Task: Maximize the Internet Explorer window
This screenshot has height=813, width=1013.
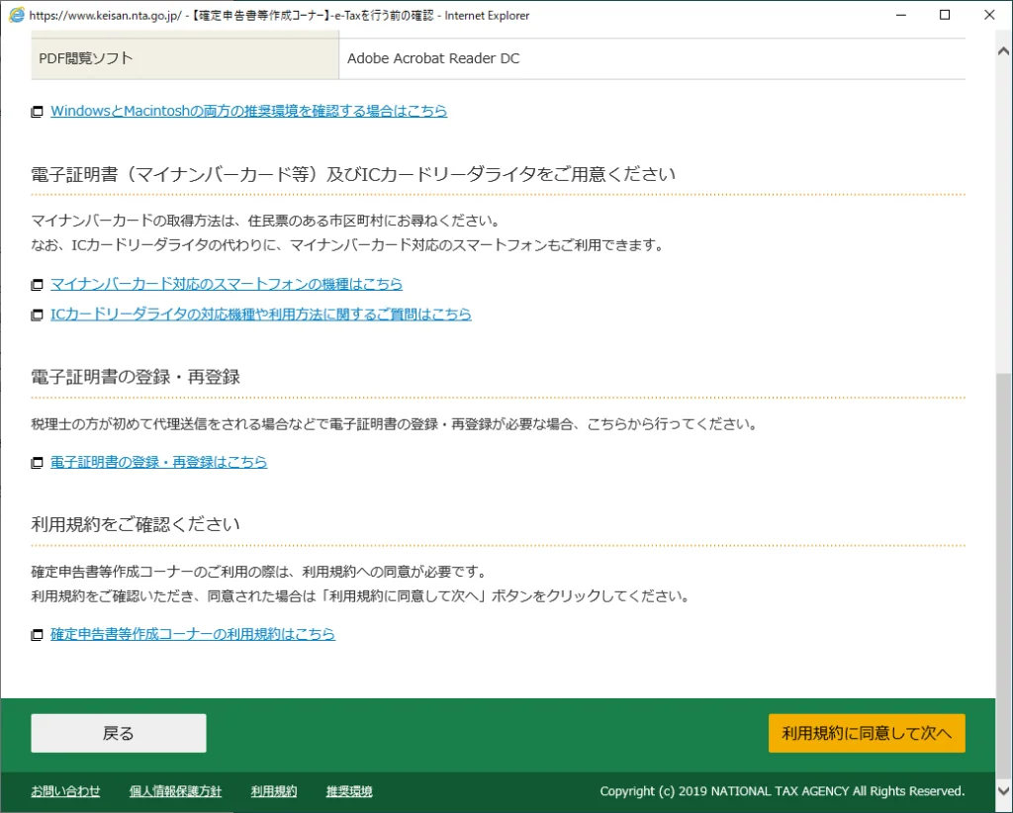Action: pos(945,15)
